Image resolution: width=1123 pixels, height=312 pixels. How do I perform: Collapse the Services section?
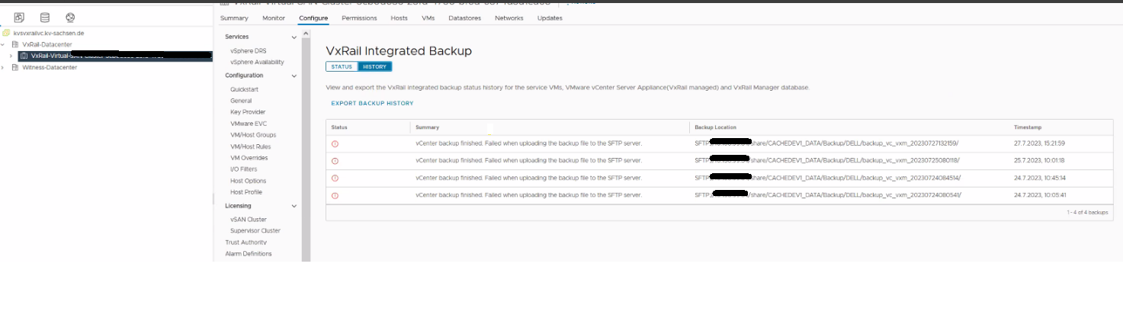coord(294,37)
